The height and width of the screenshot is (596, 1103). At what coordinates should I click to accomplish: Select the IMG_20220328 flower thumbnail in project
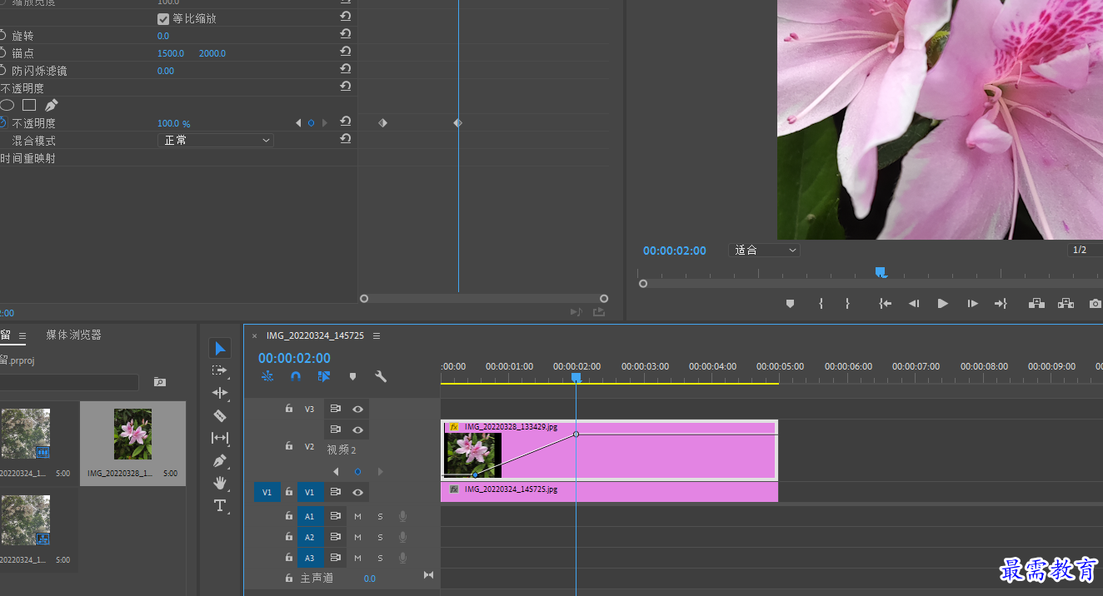coord(132,434)
